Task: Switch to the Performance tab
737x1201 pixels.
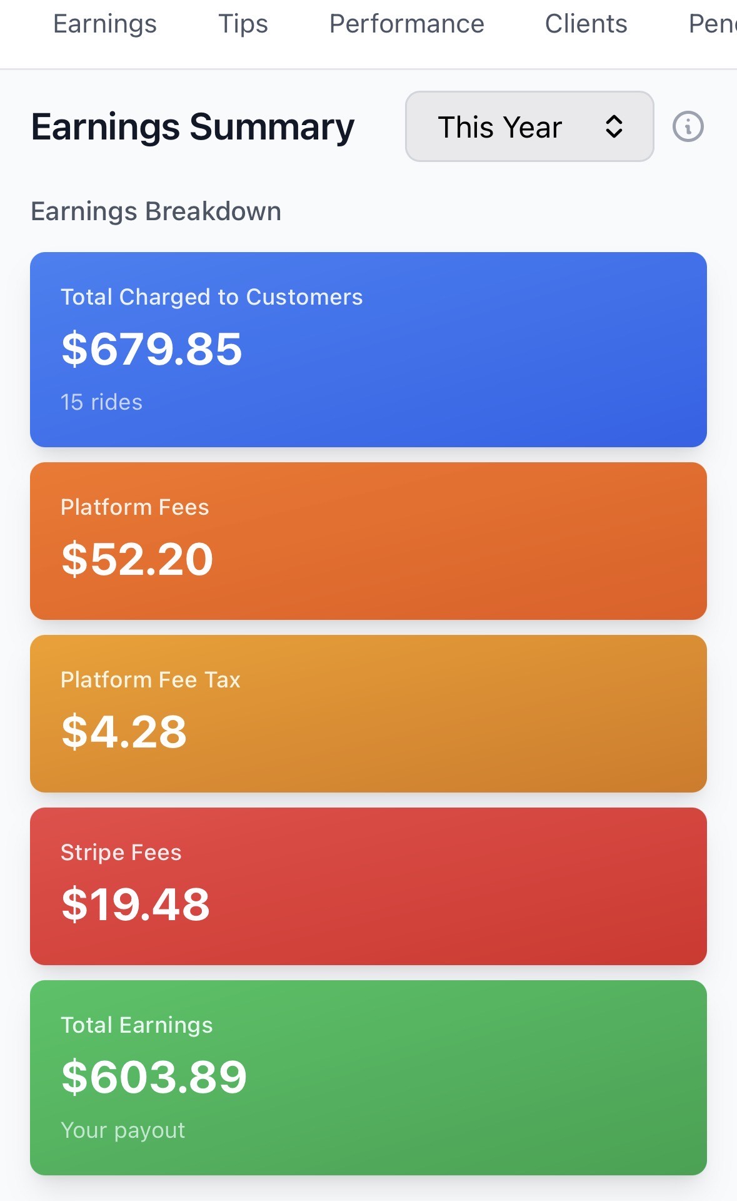Action: pyautogui.click(x=407, y=24)
